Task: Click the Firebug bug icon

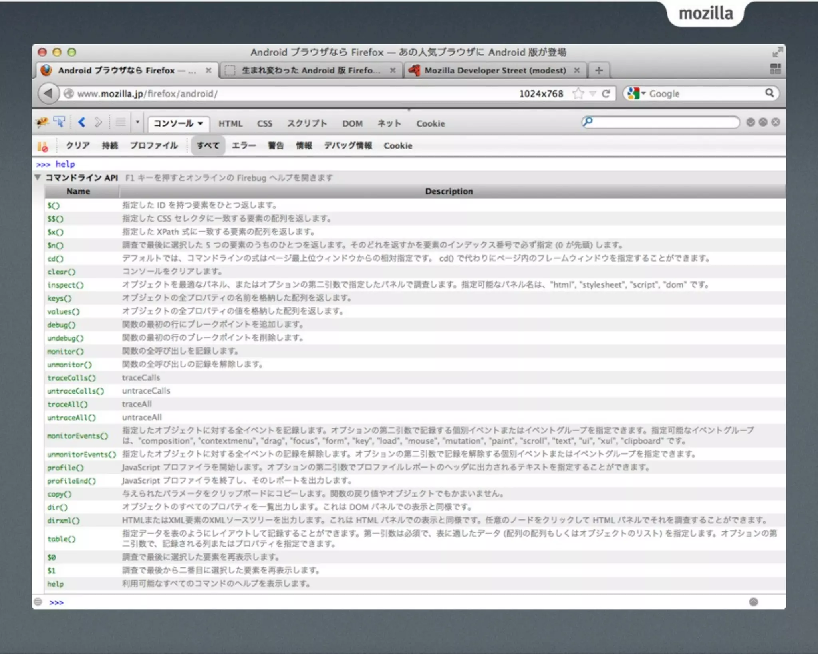Action: [x=42, y=122]
